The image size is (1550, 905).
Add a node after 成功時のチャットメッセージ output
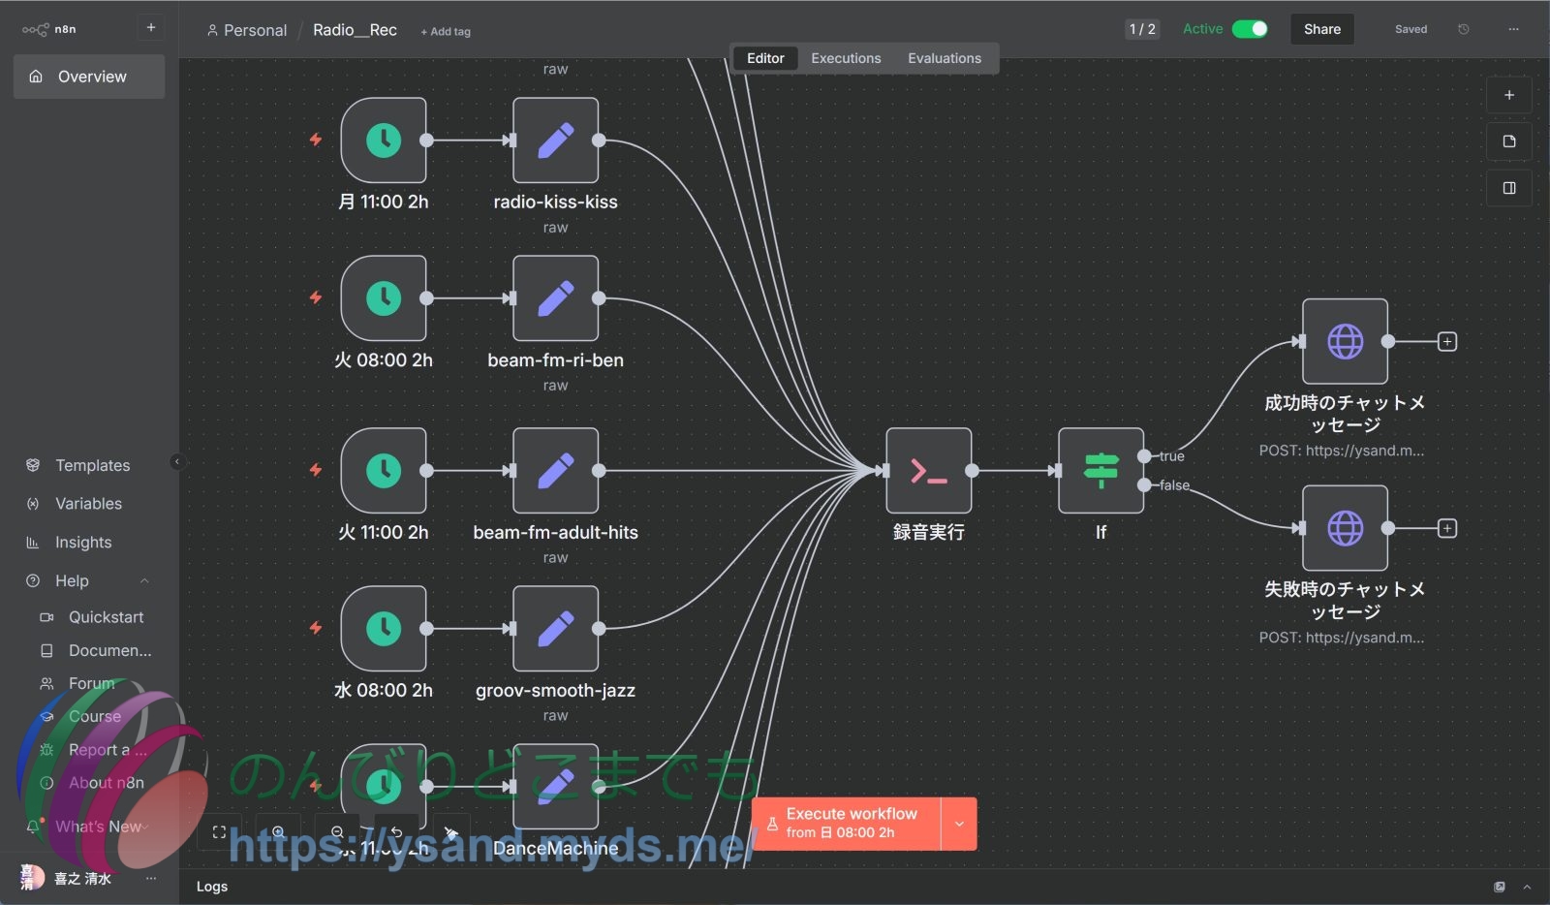pos(1446,342)
